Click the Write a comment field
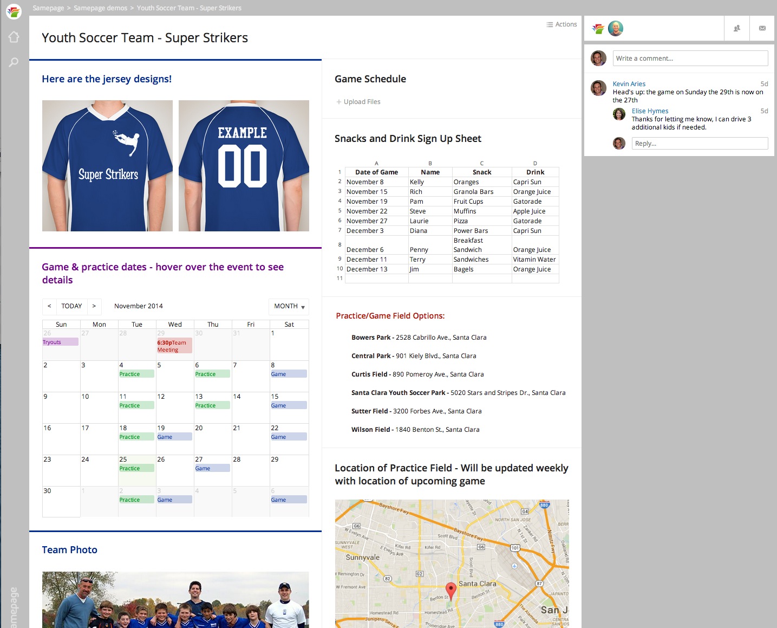This screenshot has width=777, height=628. [690, 58]
